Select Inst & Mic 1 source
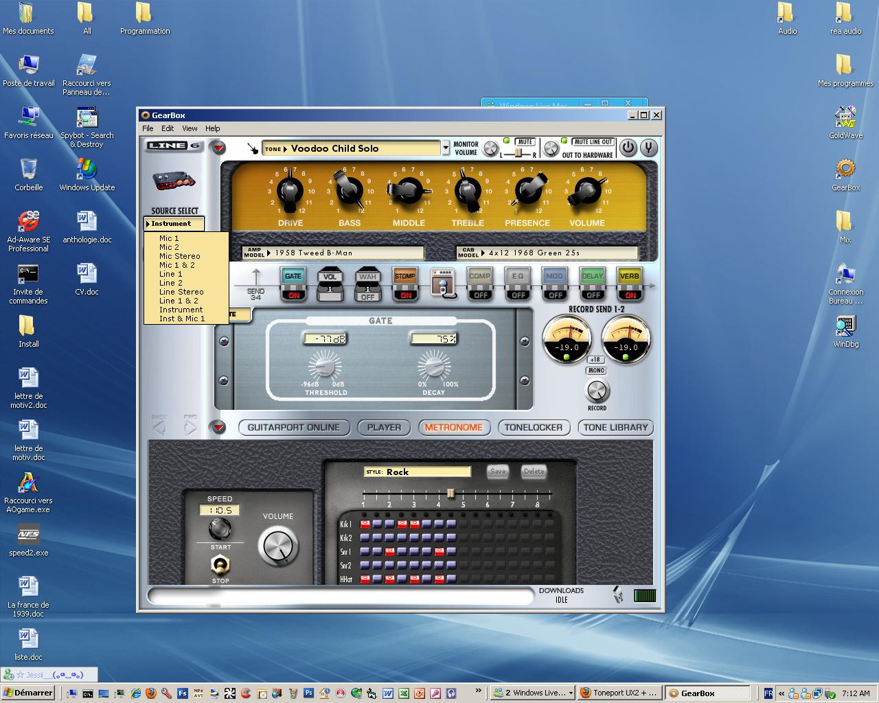This screenshot has height=703, width=879. point(182,319)
